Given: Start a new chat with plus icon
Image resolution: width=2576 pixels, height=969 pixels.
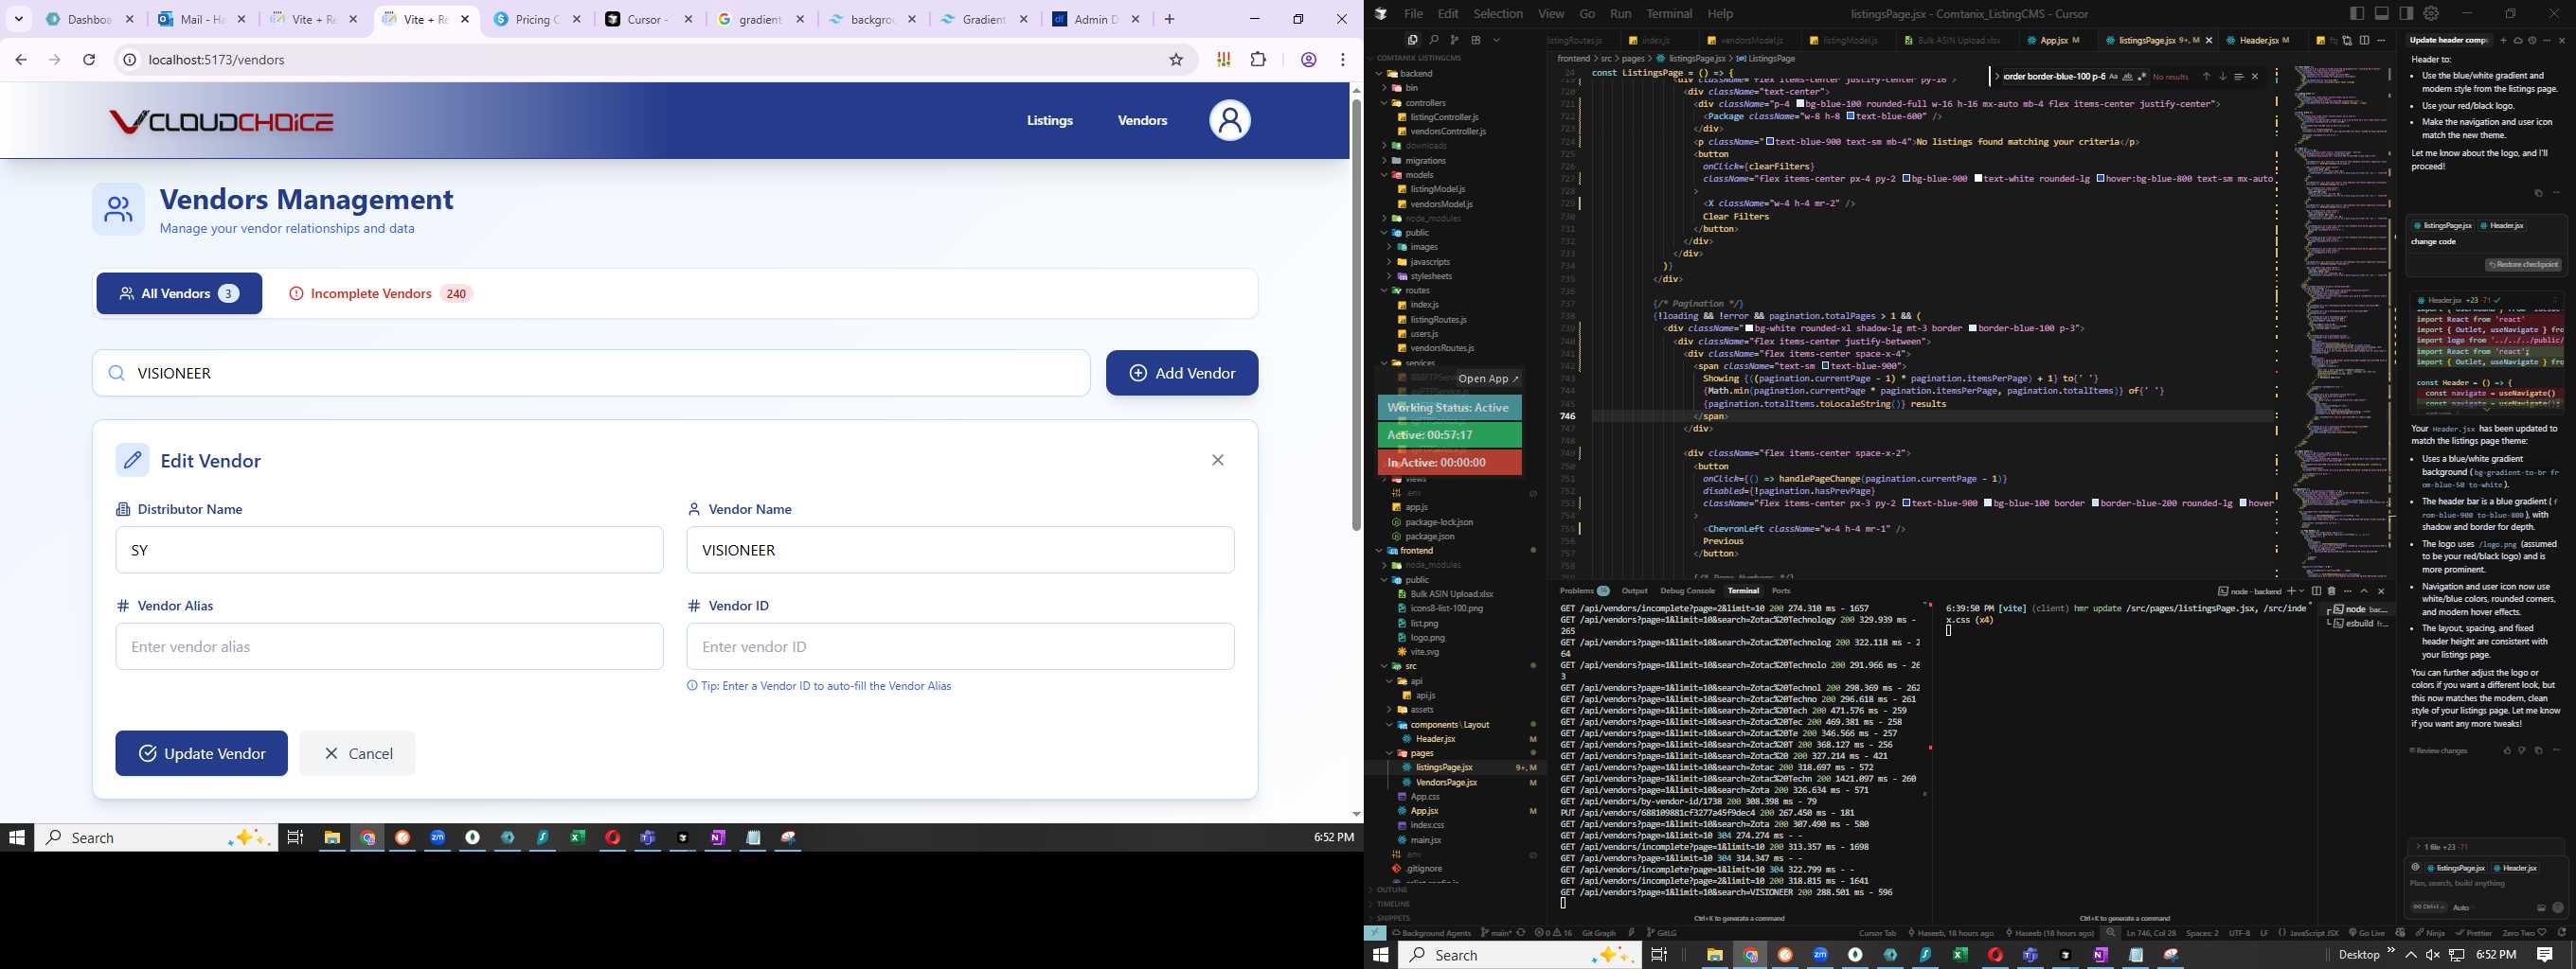Looking at the screenshot, I should (x=2504, y=40).
